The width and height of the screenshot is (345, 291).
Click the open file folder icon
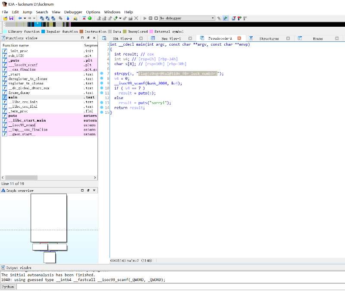(x=5, y=19)
